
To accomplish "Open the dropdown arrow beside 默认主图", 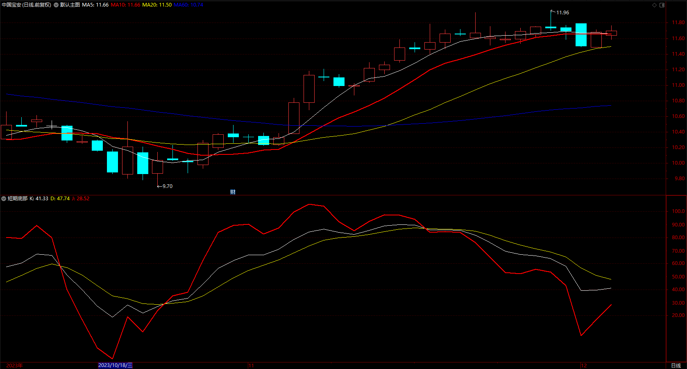I will pyautogui.click(x=56, y=5).
